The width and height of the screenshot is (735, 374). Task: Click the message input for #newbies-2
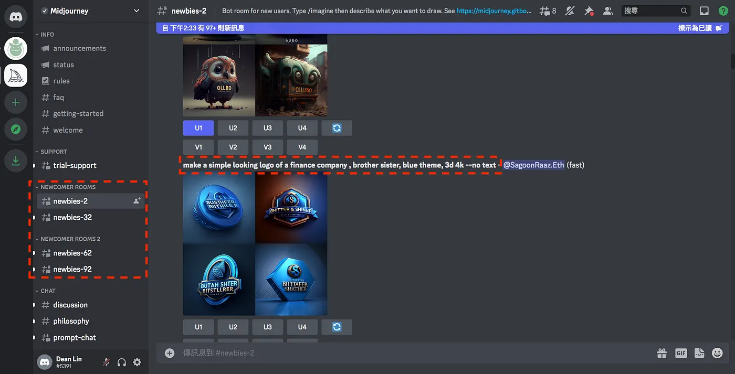pos(415,353)
